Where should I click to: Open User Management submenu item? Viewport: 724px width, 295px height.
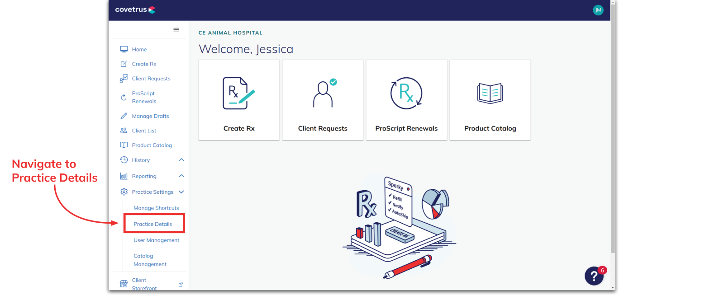tap(156, 240)
